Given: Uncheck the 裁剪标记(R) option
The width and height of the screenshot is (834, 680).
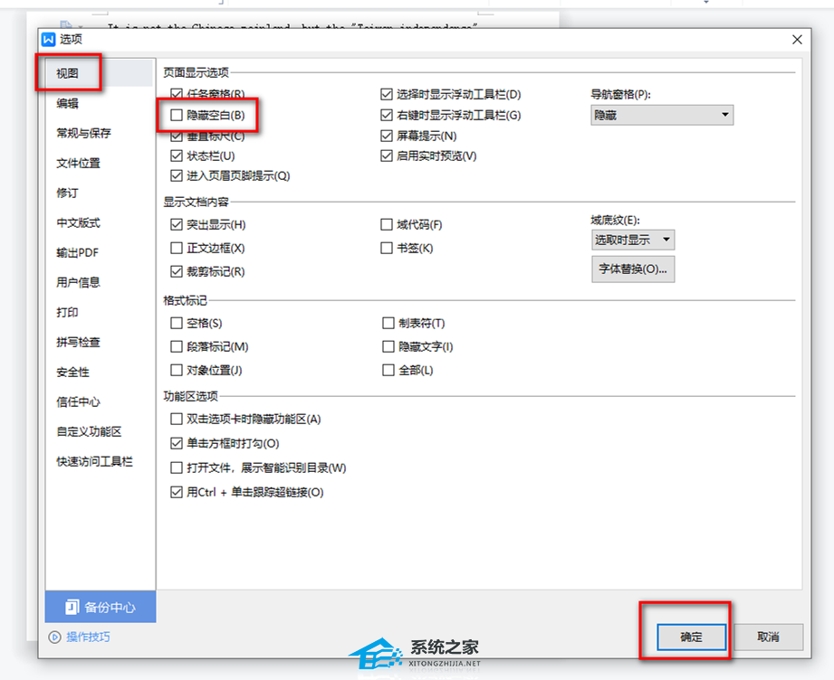Looking at the screenshot, I should (x=176, y=271).
